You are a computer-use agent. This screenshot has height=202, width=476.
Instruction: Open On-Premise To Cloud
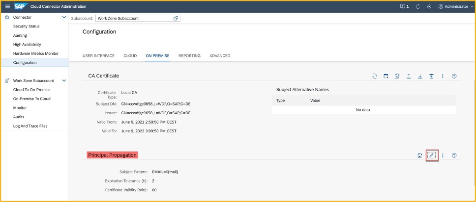click(x=32, y=99)
